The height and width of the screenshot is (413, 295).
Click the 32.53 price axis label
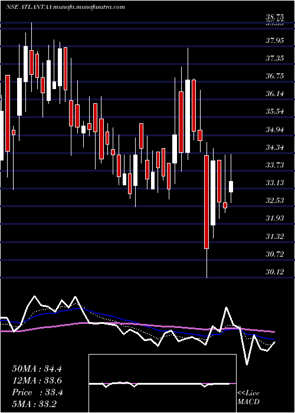(275, 201)
